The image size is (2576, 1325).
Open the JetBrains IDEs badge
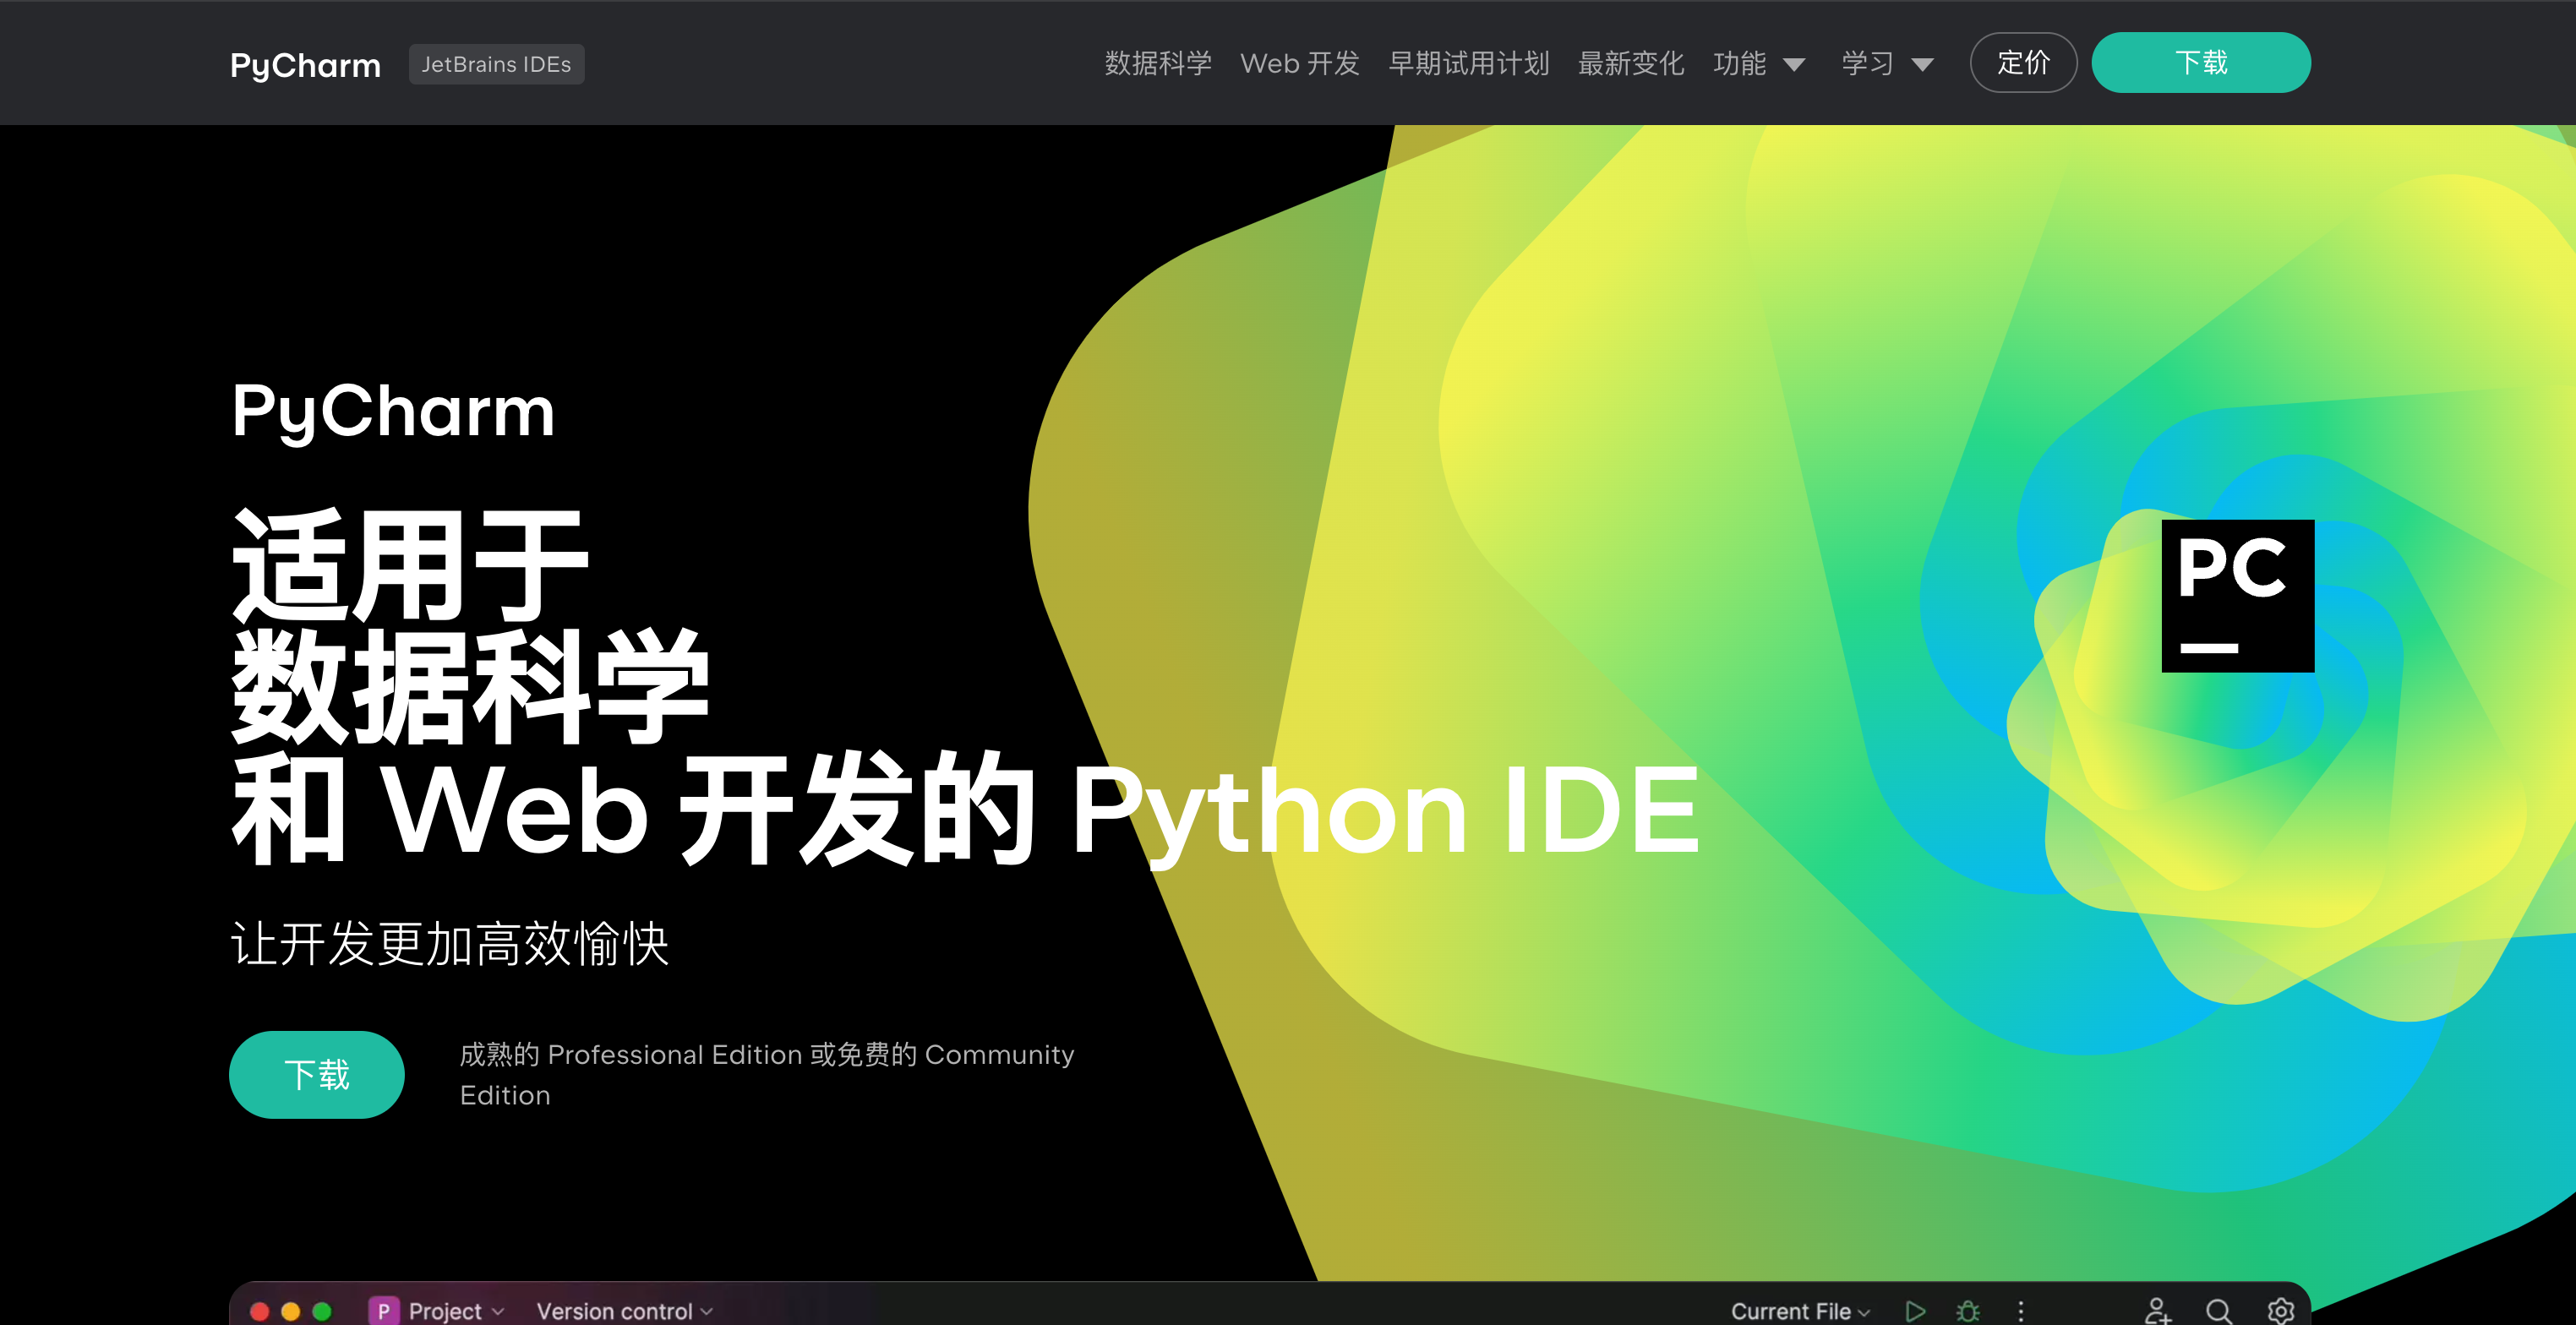click(496, 64)
